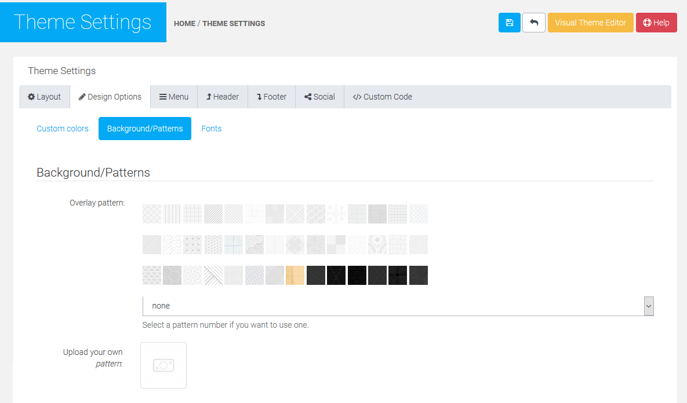Go to the Custom colors section

(x=63, y=129)
